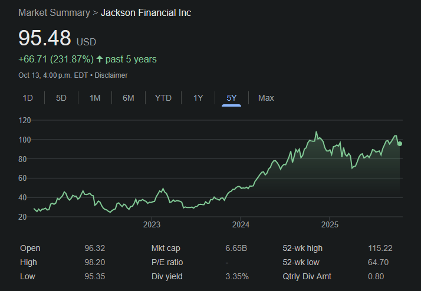
Task: Click the 95.48 stock price
Action: pos(45,38)
